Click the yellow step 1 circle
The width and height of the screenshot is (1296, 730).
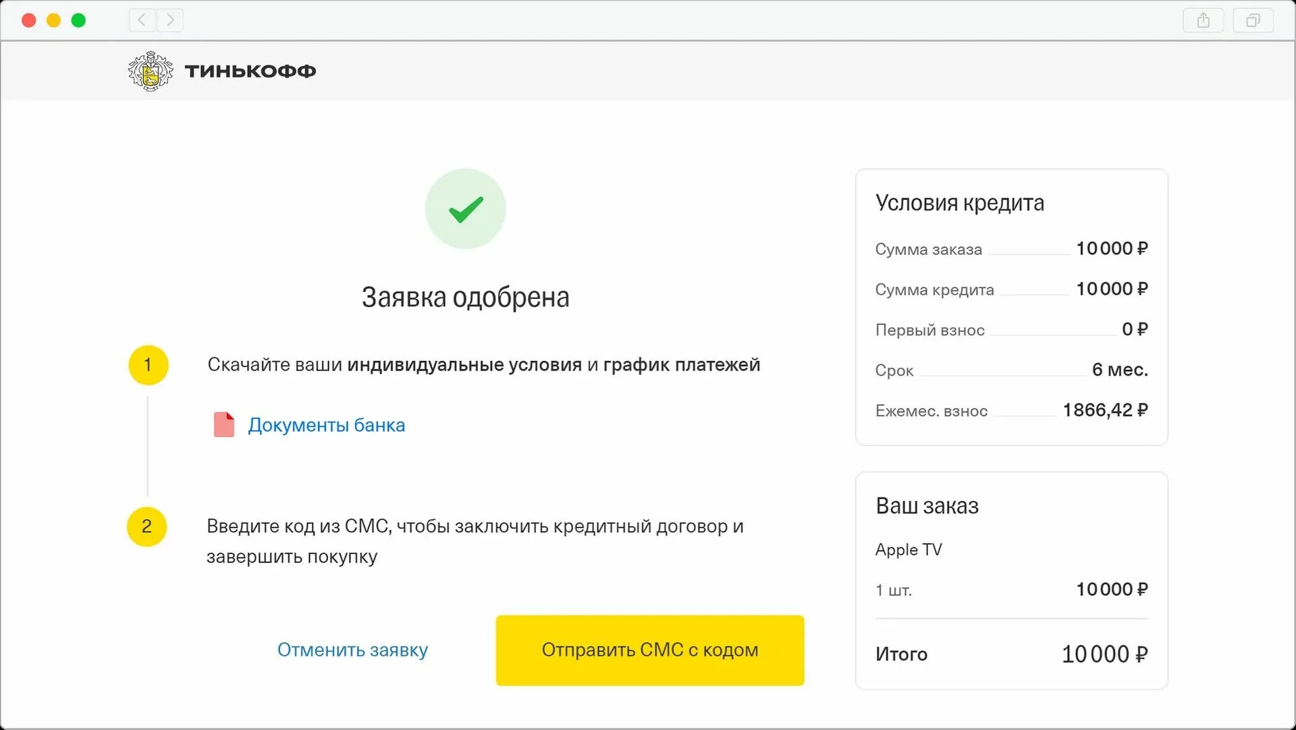[148, 365]
